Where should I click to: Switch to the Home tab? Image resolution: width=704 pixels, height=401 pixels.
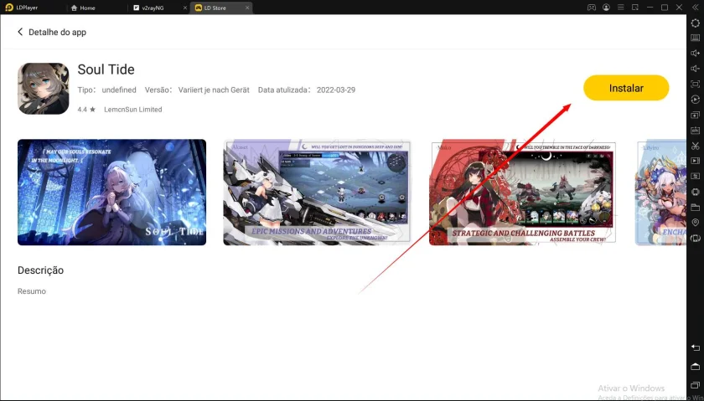pyautogui.click(x=84, y=8)
